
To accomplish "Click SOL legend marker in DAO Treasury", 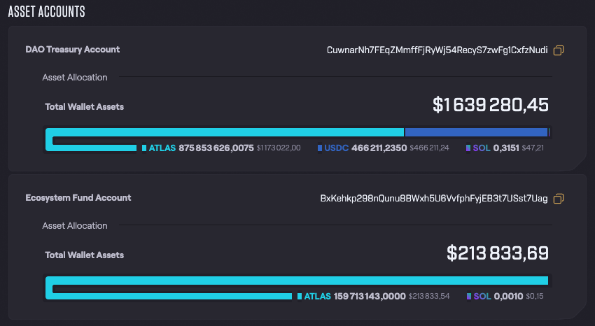I will point(468,148).
